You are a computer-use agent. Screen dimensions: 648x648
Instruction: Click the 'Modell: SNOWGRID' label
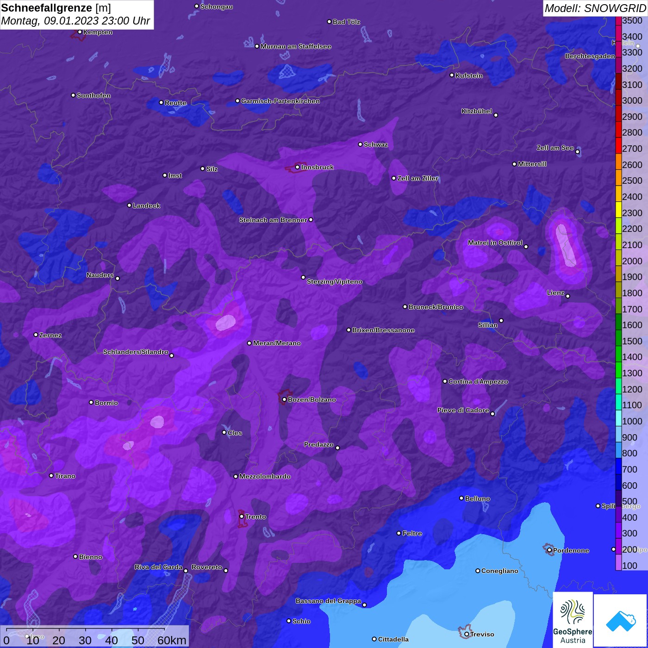(x=595, y=8)
